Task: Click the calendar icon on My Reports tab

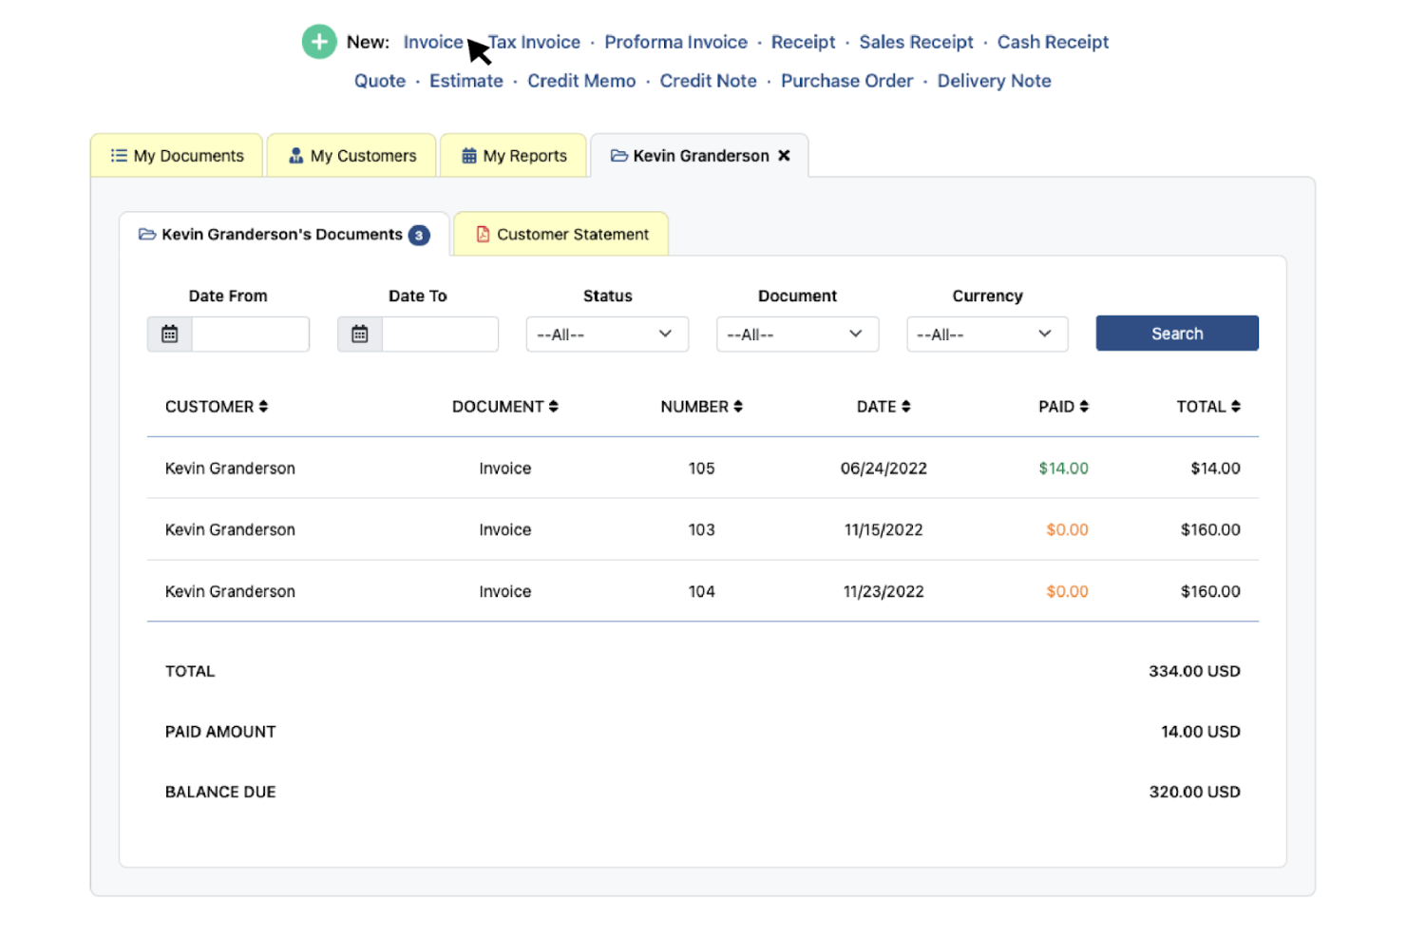Action: 468,155
